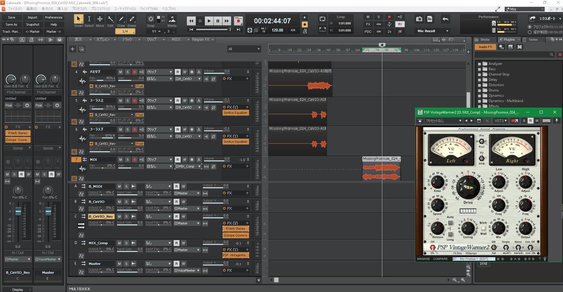Toggle global Mute in Mix module
563x292 pixels.
click(x=368, y=16)
